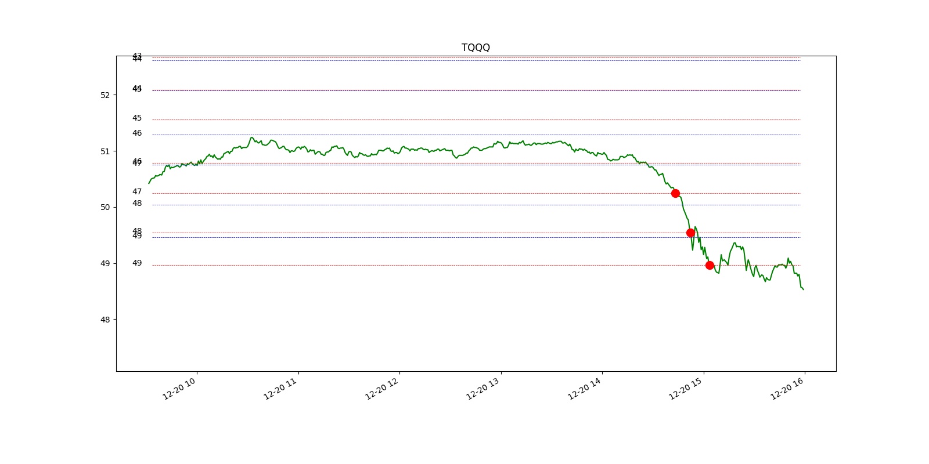Click the x-axis label 12-20 11
Image resolution: width=929 pixels, height=464 pixels.
[281, 387]
